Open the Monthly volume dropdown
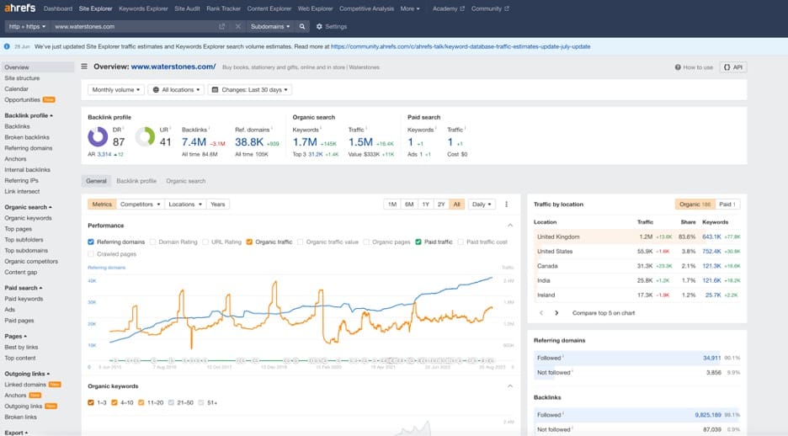 click(x=116, y=89)
